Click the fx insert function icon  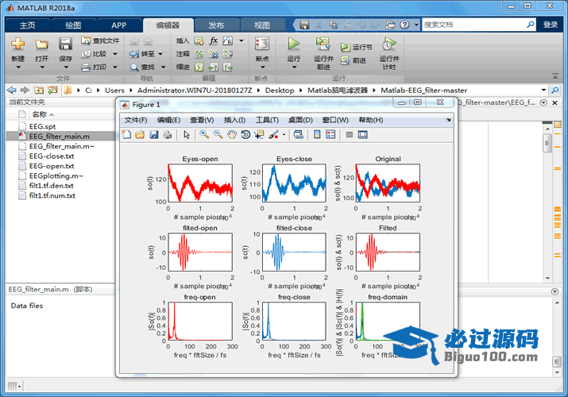[214, 40]
